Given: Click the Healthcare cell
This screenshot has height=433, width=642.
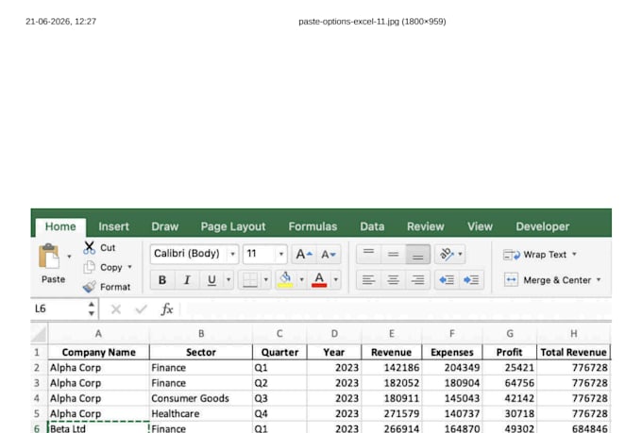Looking at the screenshot, I should (201, 414).
